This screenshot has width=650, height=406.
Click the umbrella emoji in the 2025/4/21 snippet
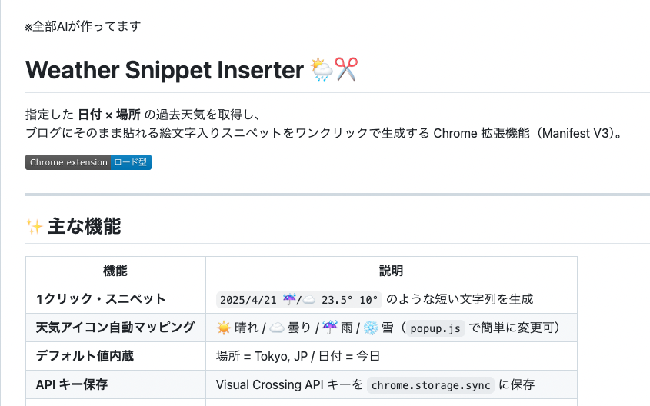click(289, 299)
